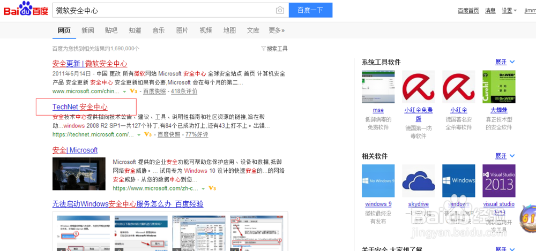
Task: Open 消息 link in header
Action: (490, 11)
